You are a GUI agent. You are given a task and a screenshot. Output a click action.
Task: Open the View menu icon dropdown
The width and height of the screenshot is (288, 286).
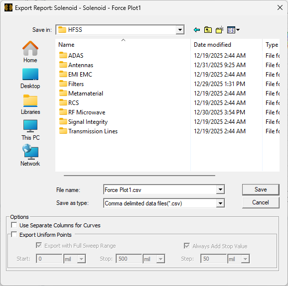pos(233,30)
